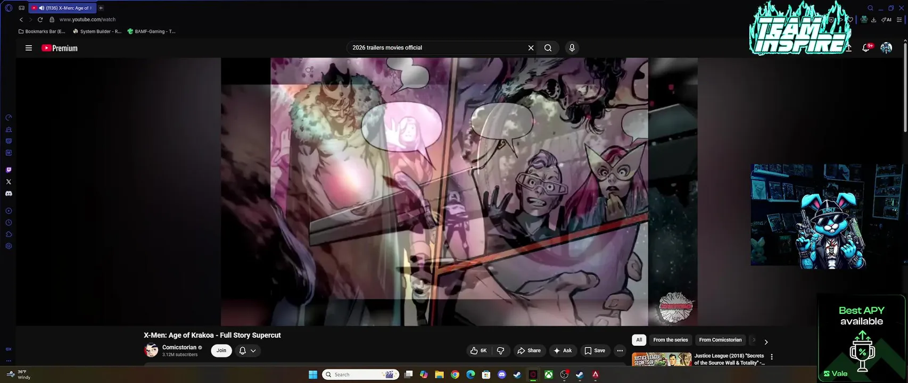Open Google Chrome from taskbar
Image resolution: width=908 pixels, height=383 pixels.
click(455, 374)
